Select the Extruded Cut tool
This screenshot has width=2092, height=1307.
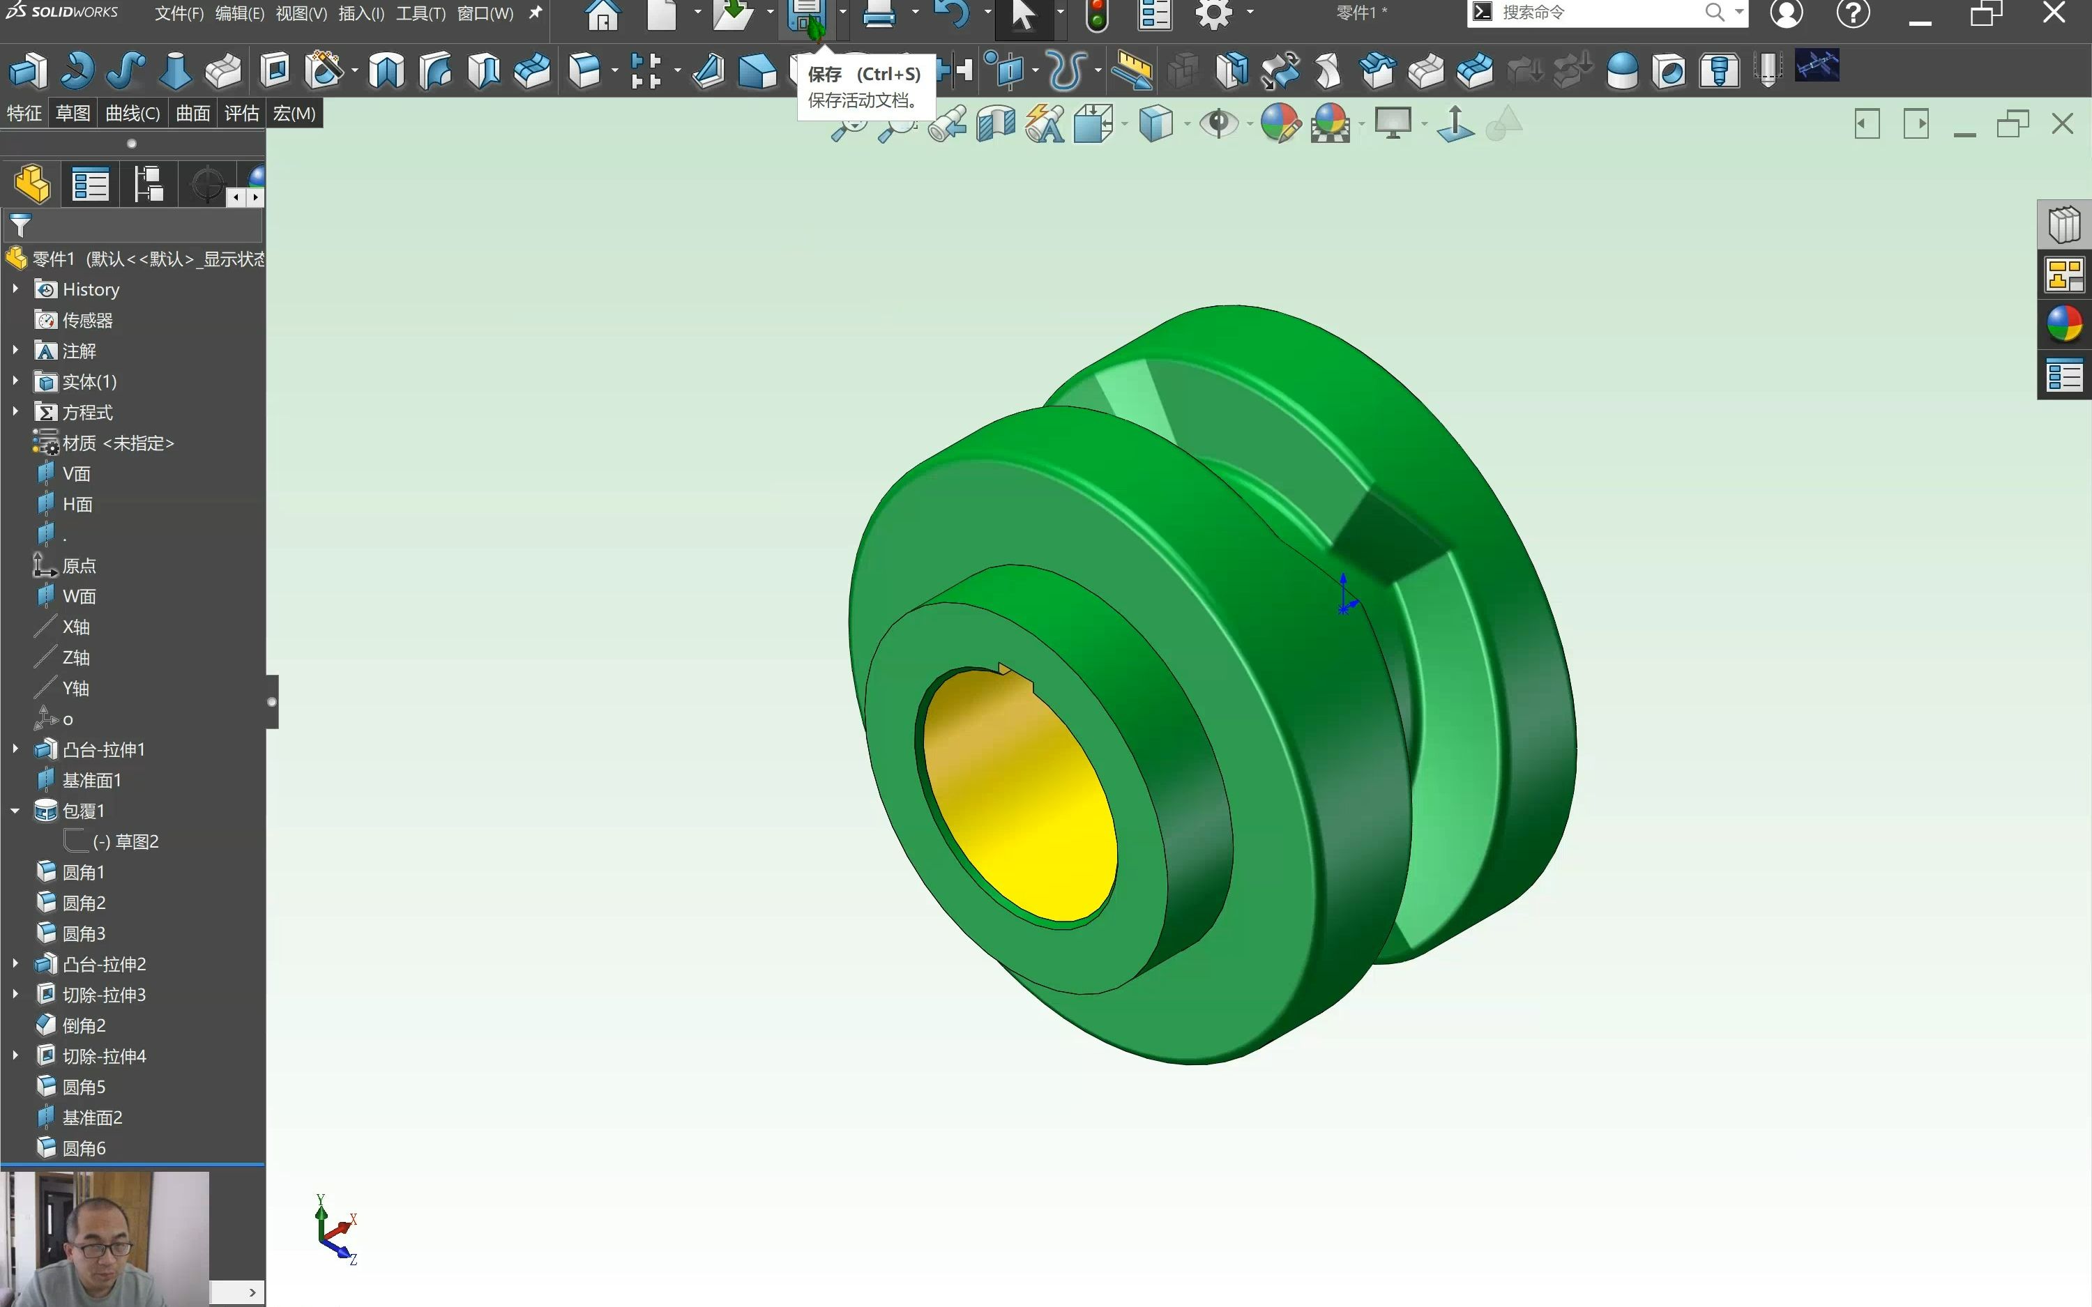(x=275, y=70)
